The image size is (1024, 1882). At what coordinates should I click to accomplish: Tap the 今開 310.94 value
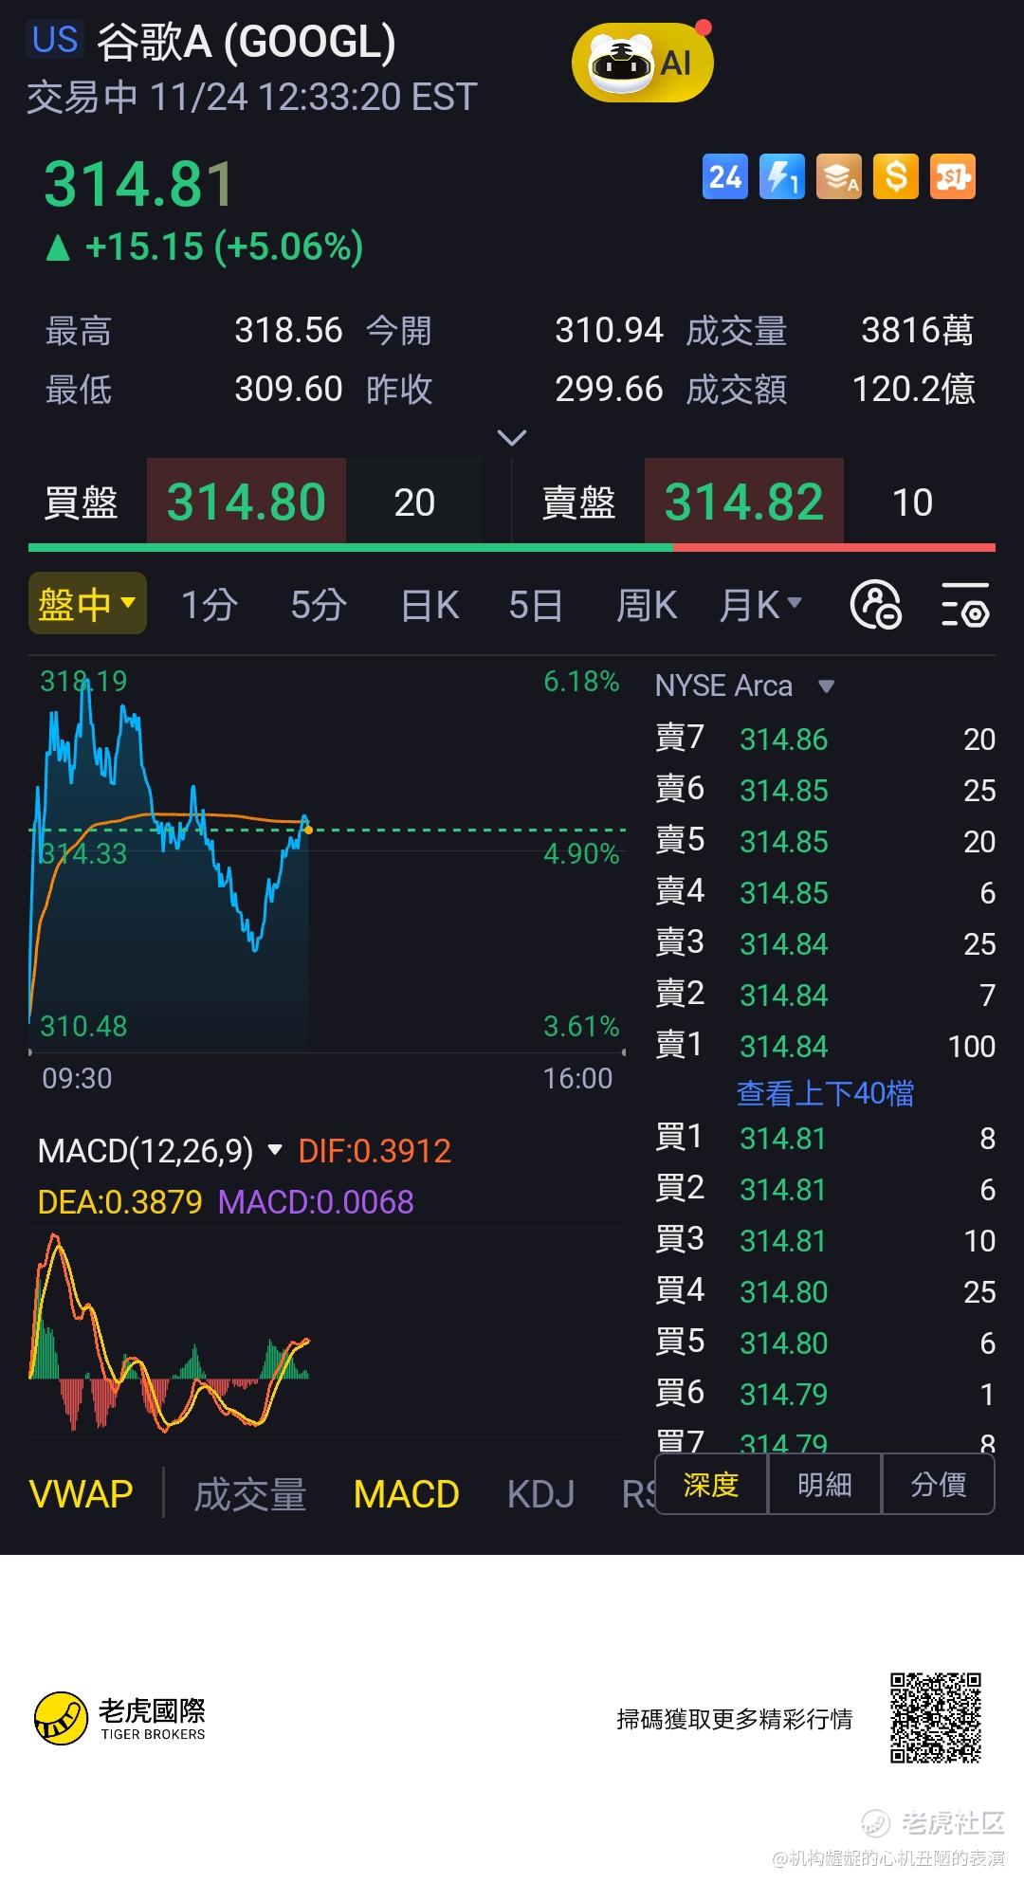tap(609, 331)
